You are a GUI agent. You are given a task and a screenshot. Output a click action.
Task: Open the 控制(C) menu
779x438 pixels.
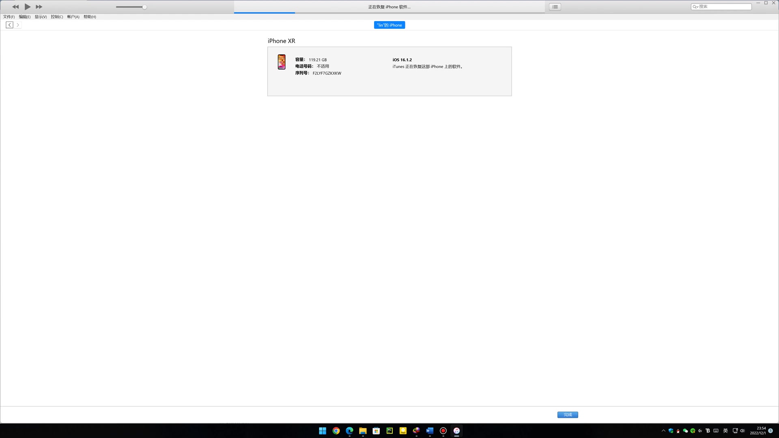(x=57, y=17)
